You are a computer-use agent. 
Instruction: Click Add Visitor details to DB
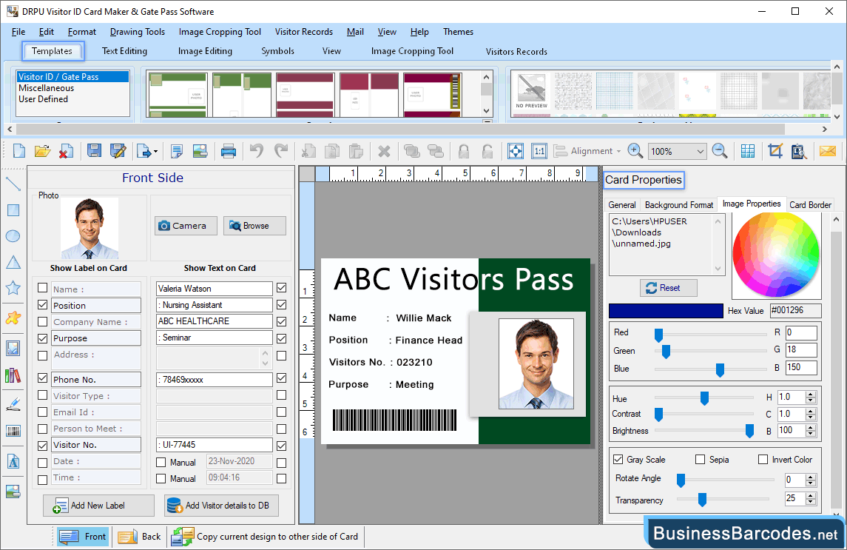221,506
